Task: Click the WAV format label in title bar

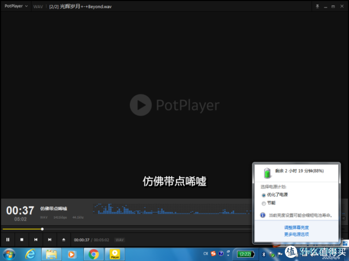Action: [x=38, y=7]
